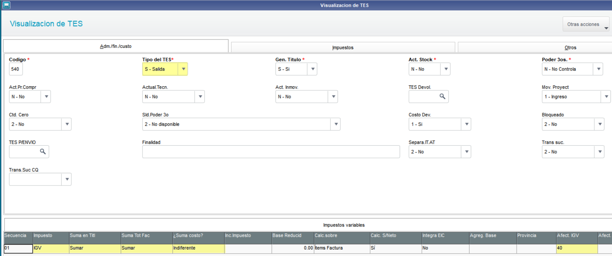Select IGV tax cell
The width and height of the screenshot is (612, 256).
tap(51, 248)
